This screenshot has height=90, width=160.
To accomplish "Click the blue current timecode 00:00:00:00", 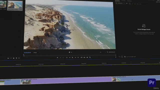I will [27, 53].
